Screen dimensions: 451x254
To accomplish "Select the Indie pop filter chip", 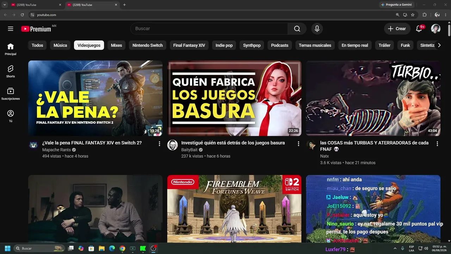I will (224, 45).
